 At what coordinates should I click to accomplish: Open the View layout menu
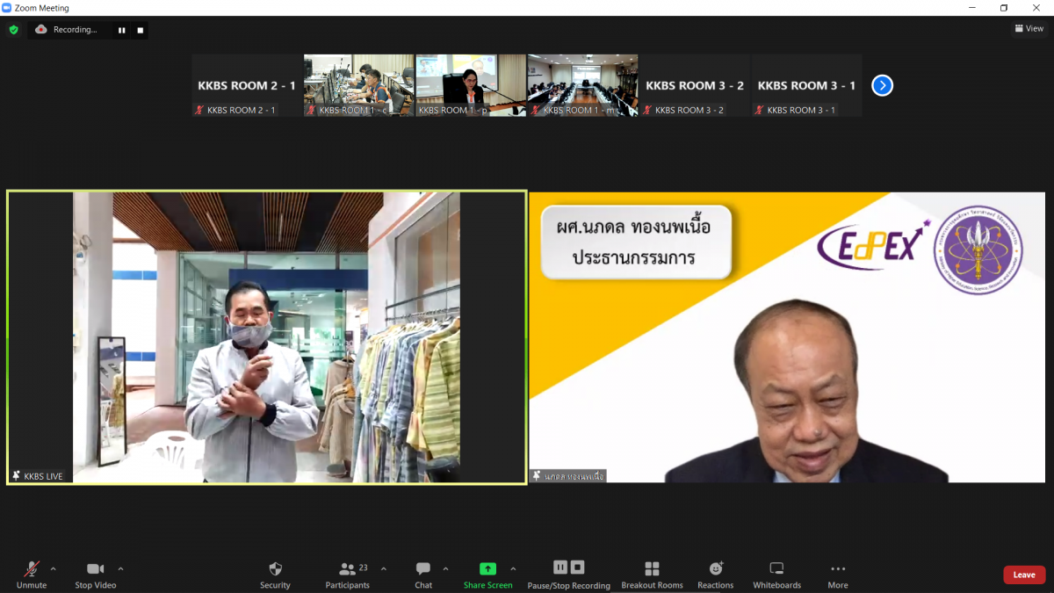click(x=1029, y=29)
